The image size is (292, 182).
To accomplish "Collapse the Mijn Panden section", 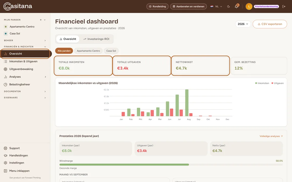I will pyautogui.click(x=45, y=20).
